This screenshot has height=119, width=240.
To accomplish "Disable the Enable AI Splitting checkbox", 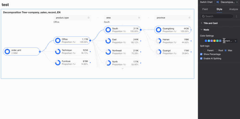I will 201,59.
